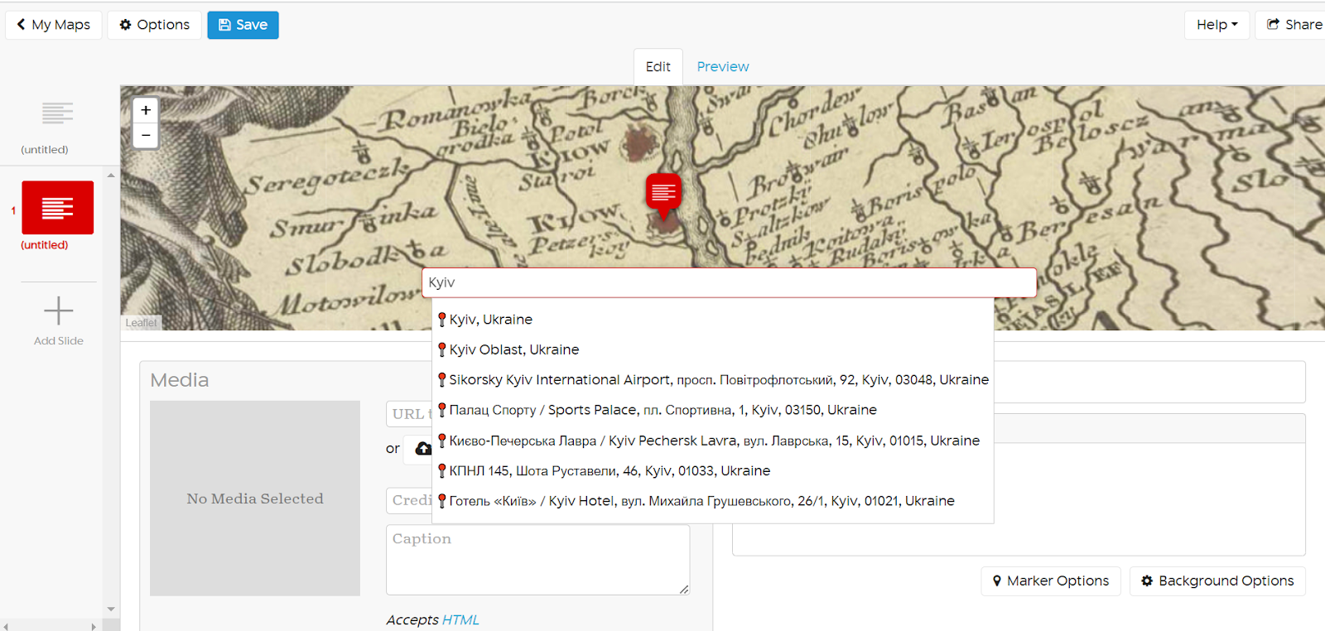Open Background Options
This screenshot has height=631, width=1325.
pyautogui.click(x=1217, y=581)
